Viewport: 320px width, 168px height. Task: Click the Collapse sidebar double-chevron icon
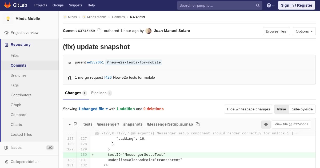6,162
